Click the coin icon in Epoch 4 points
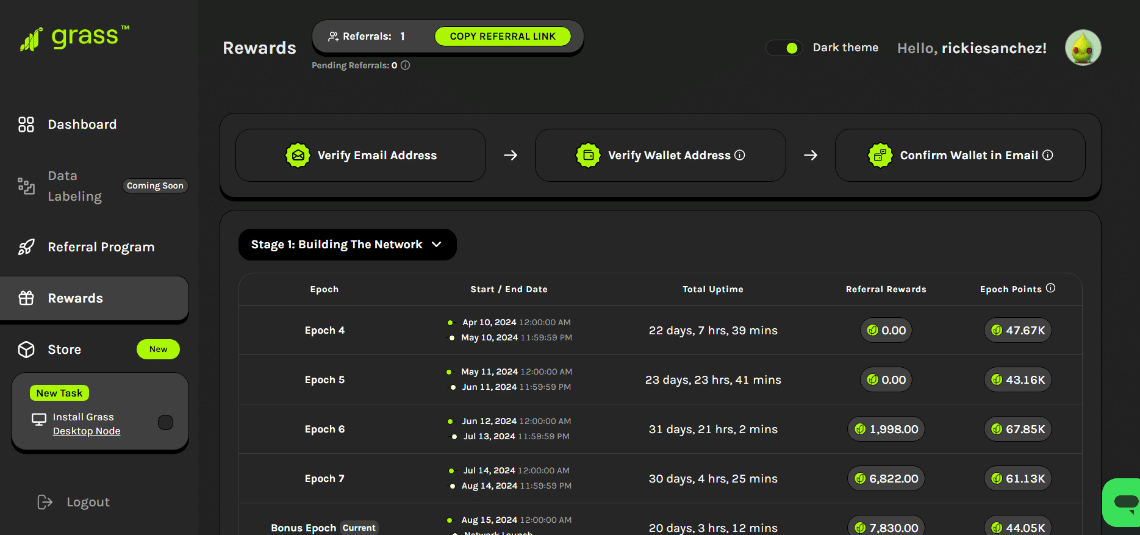 [x=997, y=330]
